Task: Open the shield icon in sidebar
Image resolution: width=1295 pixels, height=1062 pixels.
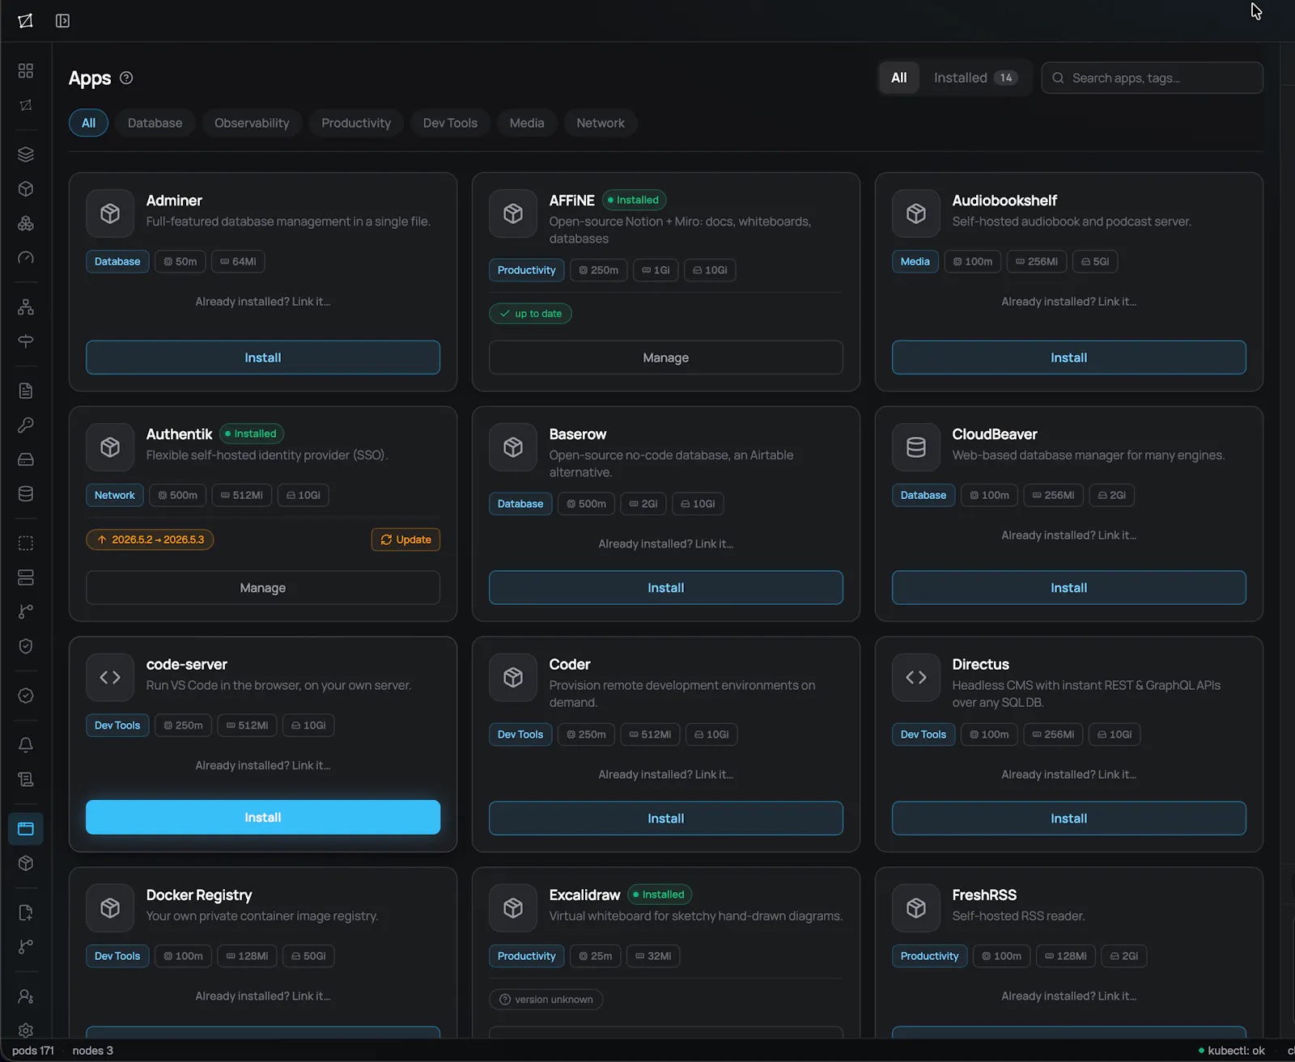Action: click(x=26, y=645)
